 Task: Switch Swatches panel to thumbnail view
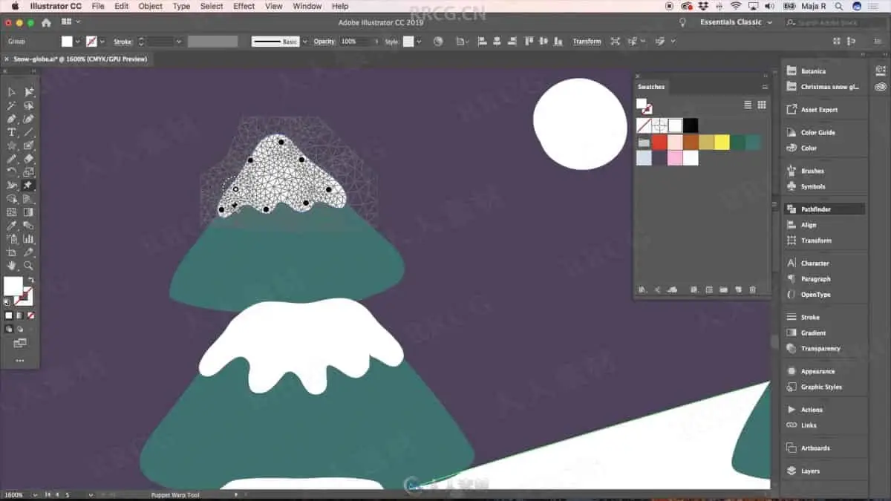tap(762, 105)
